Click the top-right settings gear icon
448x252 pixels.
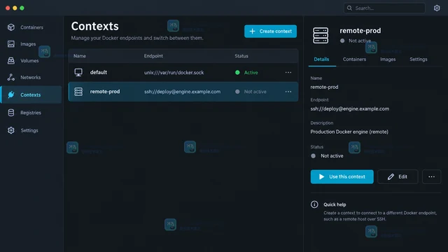coord(437,8)
